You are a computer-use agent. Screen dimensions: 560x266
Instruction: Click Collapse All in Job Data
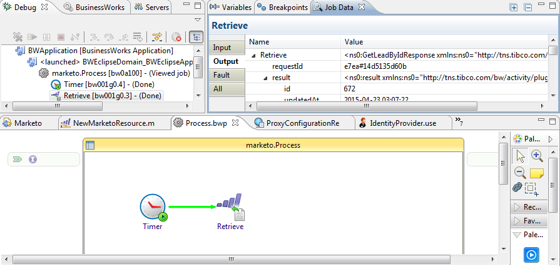[x=528, y=7]
